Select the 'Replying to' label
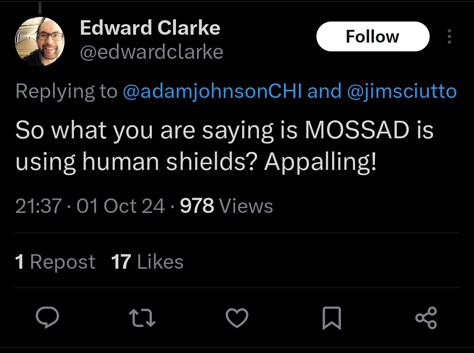 pyautogui.click(x=66, y=91)
